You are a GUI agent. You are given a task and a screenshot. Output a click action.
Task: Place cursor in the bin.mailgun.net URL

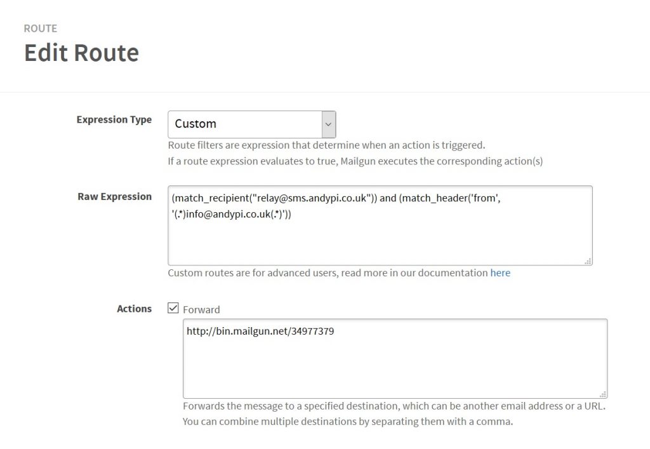[260, 332]
